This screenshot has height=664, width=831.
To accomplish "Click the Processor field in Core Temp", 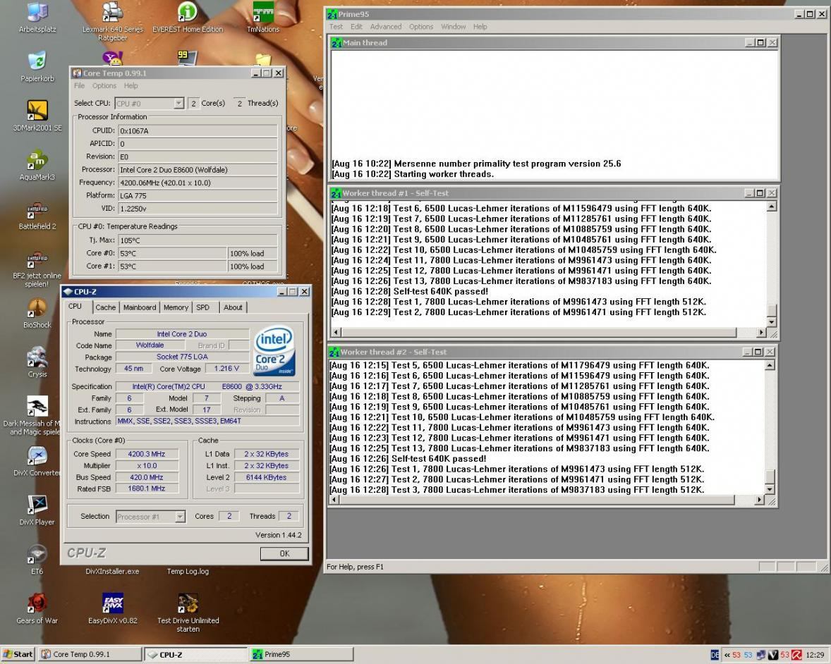I will pos(198,170).
